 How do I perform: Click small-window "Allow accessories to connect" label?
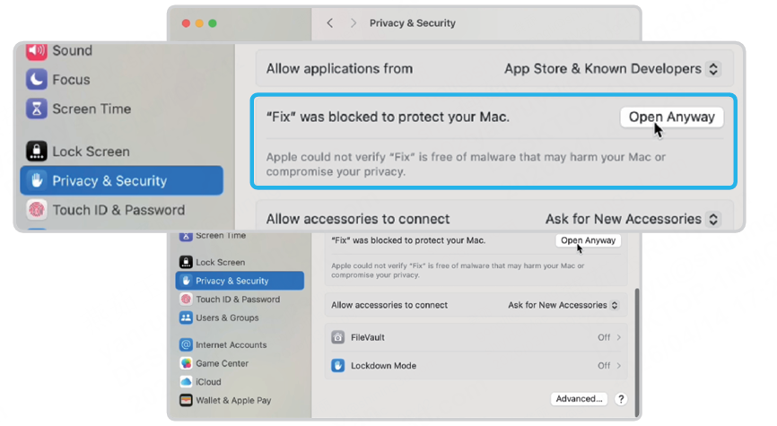point(389,305)
